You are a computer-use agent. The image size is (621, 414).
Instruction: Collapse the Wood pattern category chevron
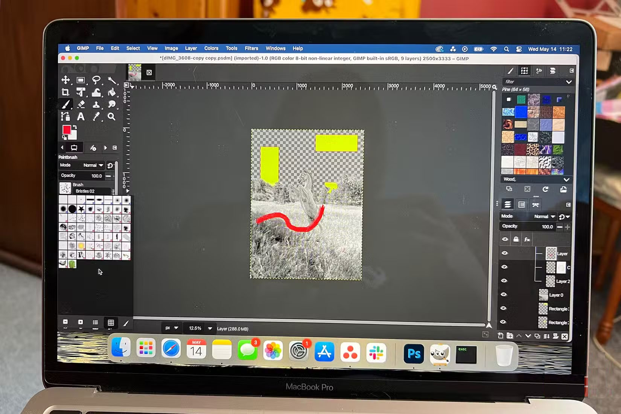(567, 180)
